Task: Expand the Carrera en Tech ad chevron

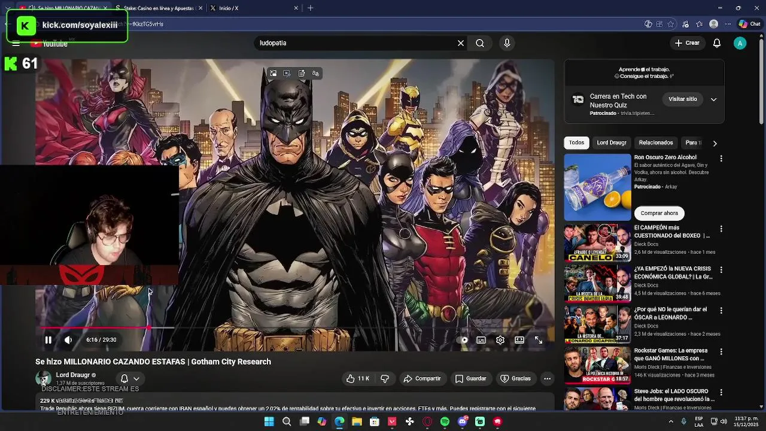Action: click(x=713, y=99)
